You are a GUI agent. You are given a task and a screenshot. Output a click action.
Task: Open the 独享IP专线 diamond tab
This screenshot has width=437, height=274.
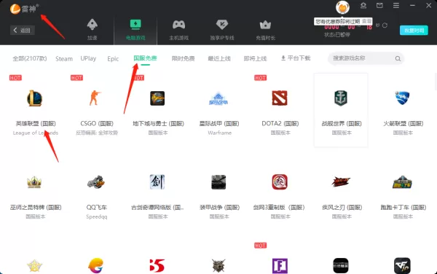(222, 30)
